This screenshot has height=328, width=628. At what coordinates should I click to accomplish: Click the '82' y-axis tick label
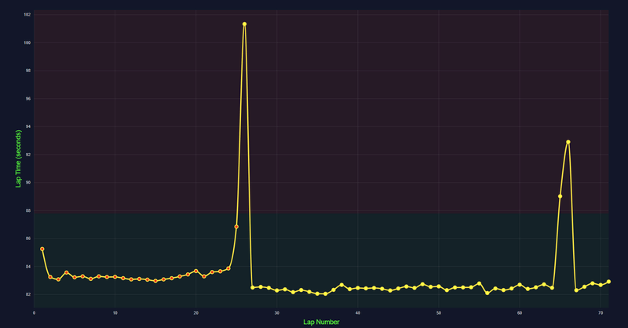tap(28, 295)
